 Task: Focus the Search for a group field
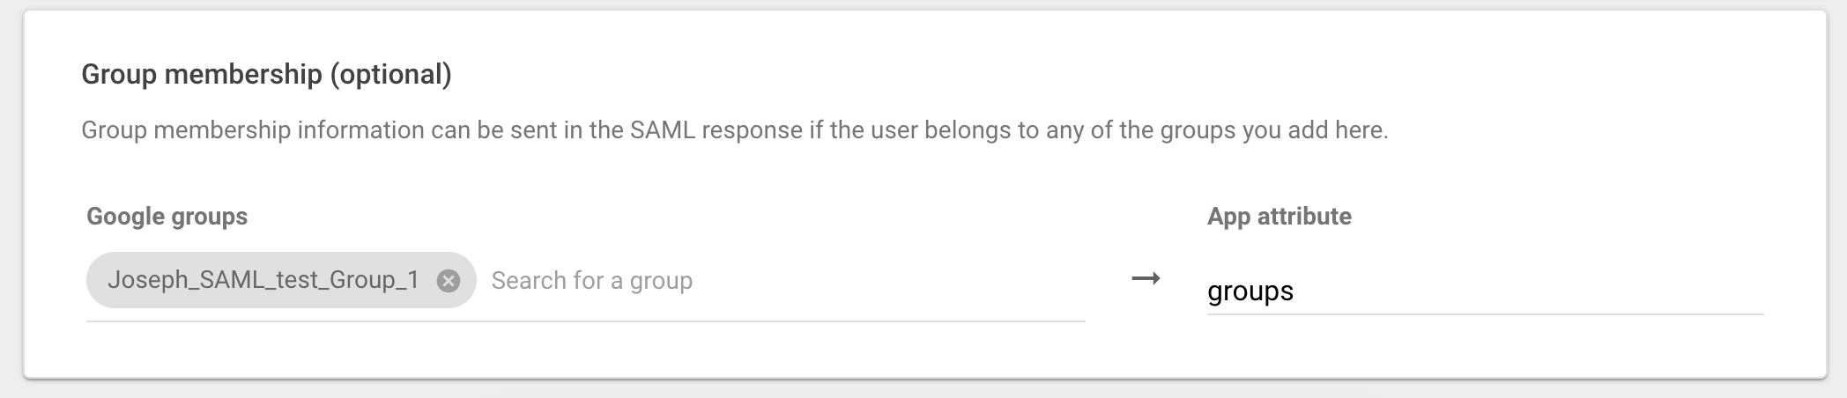[x=592, y=281]
